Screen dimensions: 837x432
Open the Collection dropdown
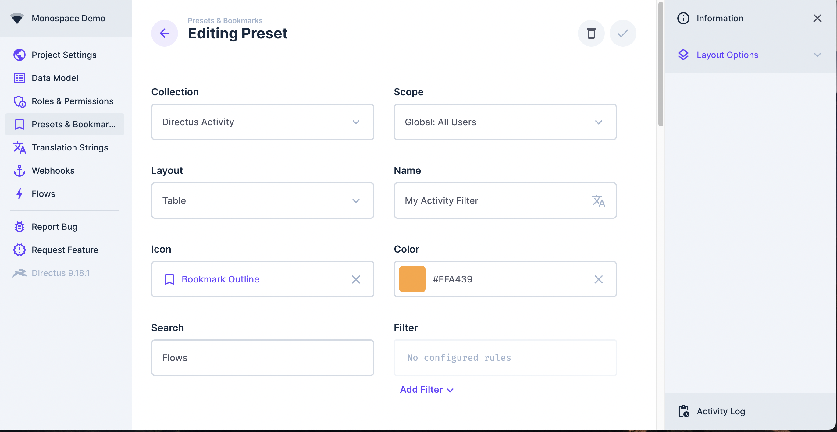(x=262, y=122)
